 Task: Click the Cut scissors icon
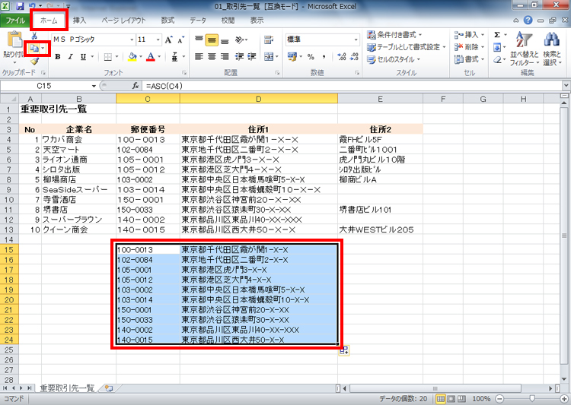coord(34,36)
